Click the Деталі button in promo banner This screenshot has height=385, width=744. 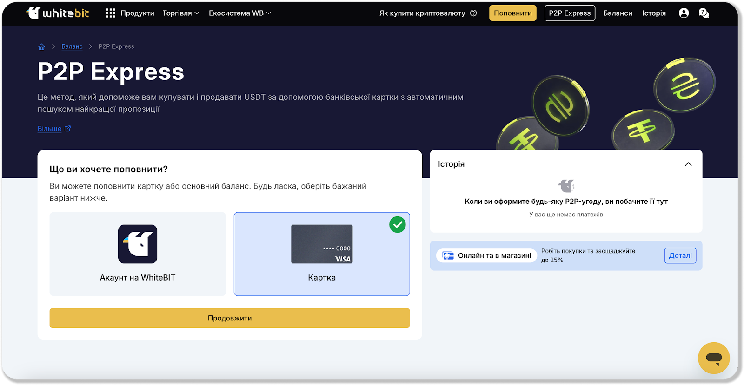[680, 255]
